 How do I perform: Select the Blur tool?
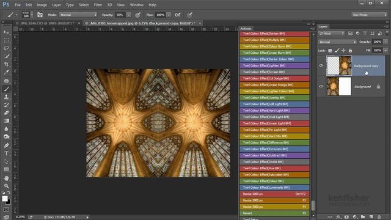point(7,129)
